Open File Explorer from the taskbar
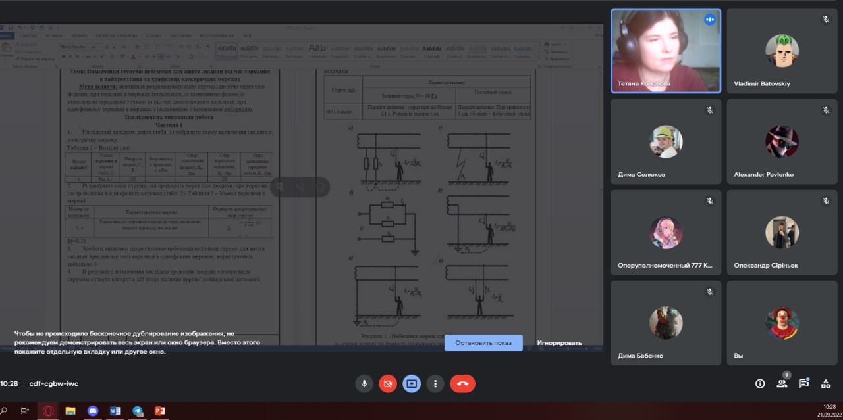The height and width of the screenshot is (420, 843). (70, 411)
